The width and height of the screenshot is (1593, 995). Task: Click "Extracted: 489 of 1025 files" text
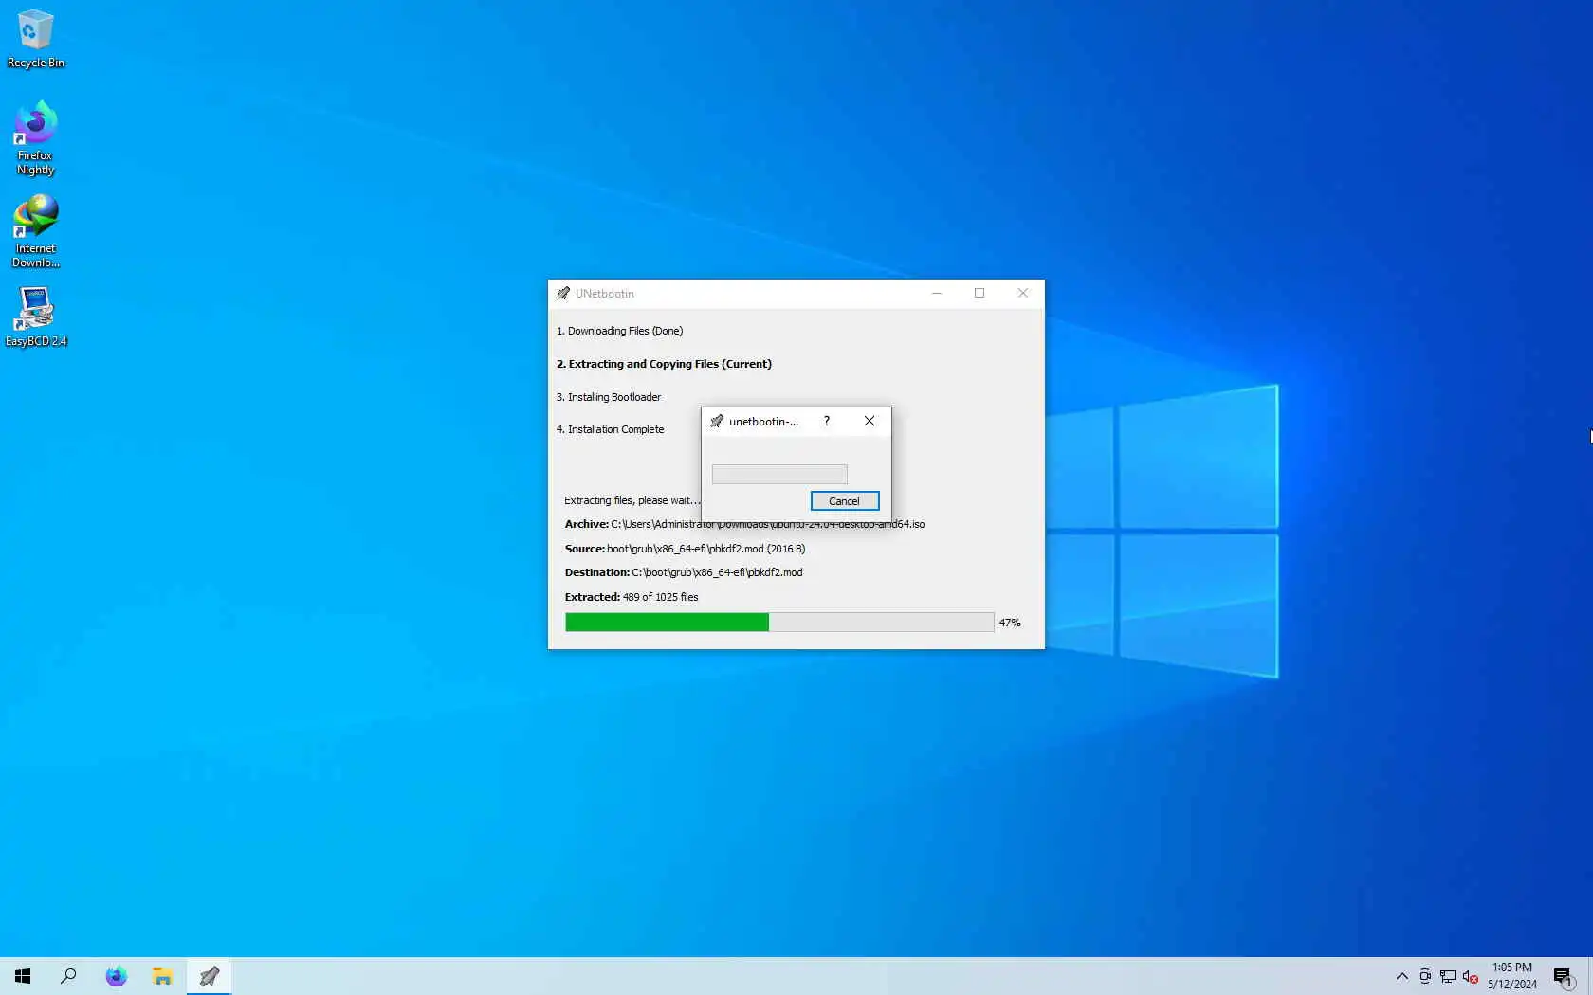632,597
